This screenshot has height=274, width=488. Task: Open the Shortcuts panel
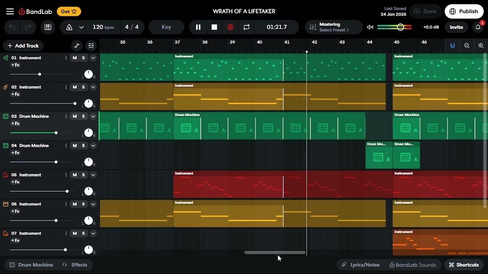[x=464, y=265]
